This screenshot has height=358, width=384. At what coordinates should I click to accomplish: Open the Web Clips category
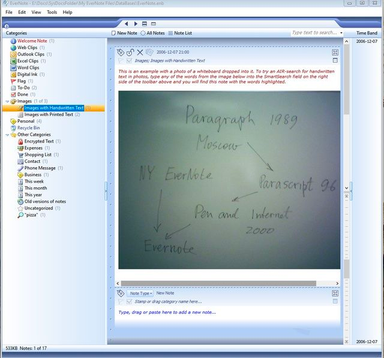pos(28,47)
